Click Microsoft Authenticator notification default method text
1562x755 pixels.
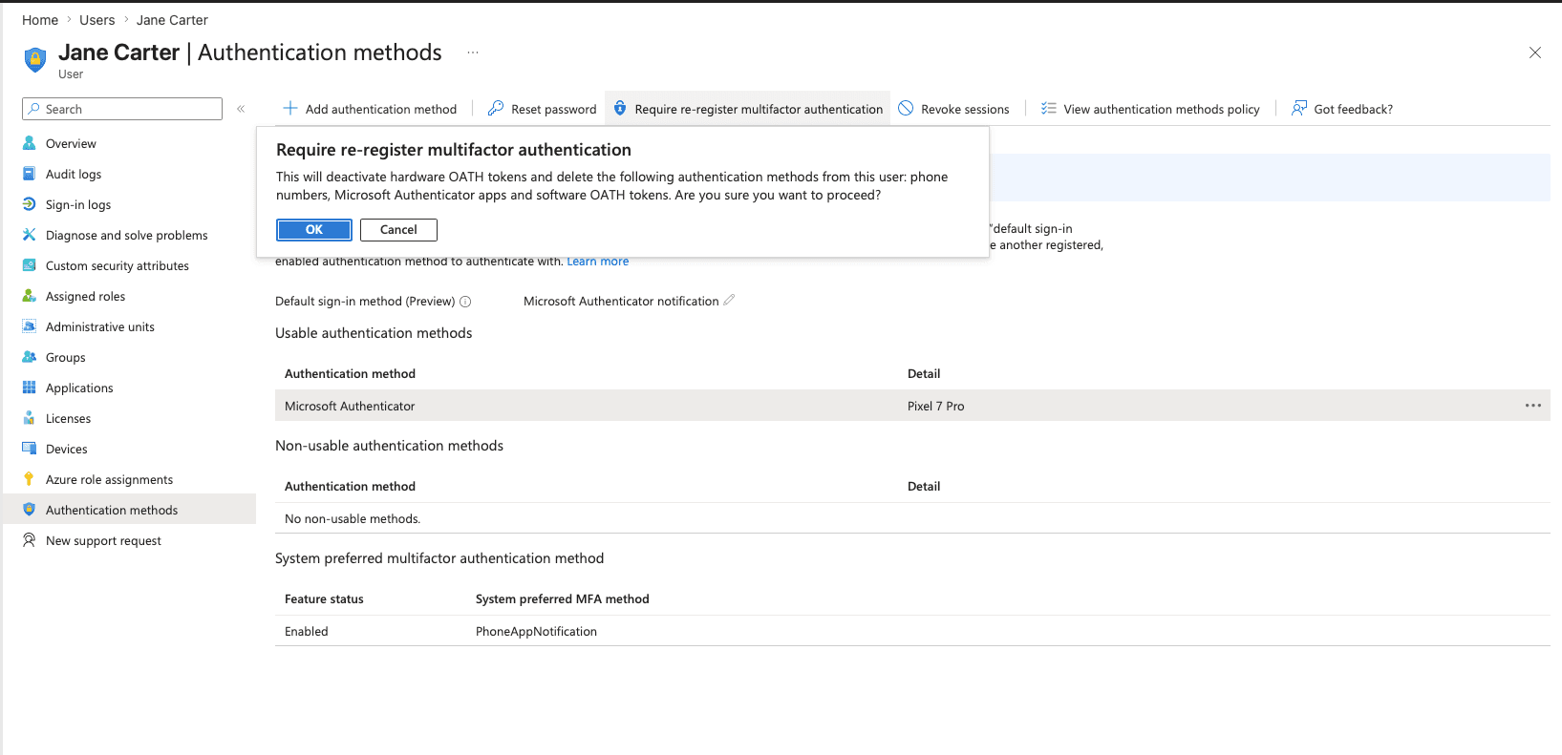point(621,301)
